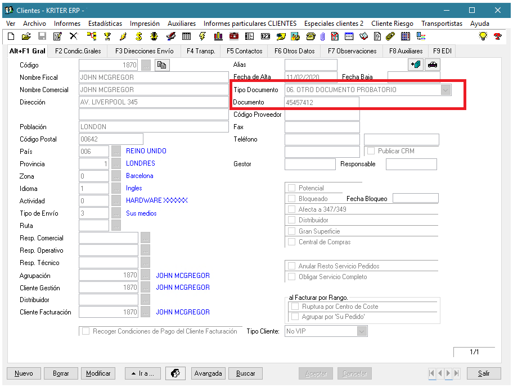Image resolution: width=513 pixels, height=388 pixels.
Task: Open the Tipo Documento dropdown arrow
Action: coord(445,90)
